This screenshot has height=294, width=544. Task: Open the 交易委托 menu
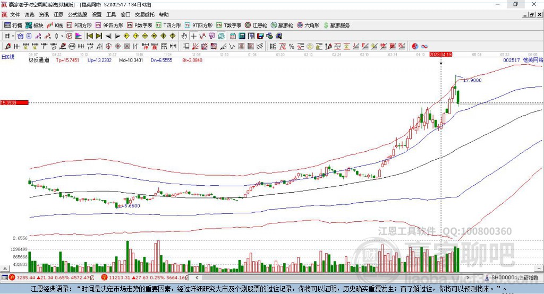(x=144, y=14)
